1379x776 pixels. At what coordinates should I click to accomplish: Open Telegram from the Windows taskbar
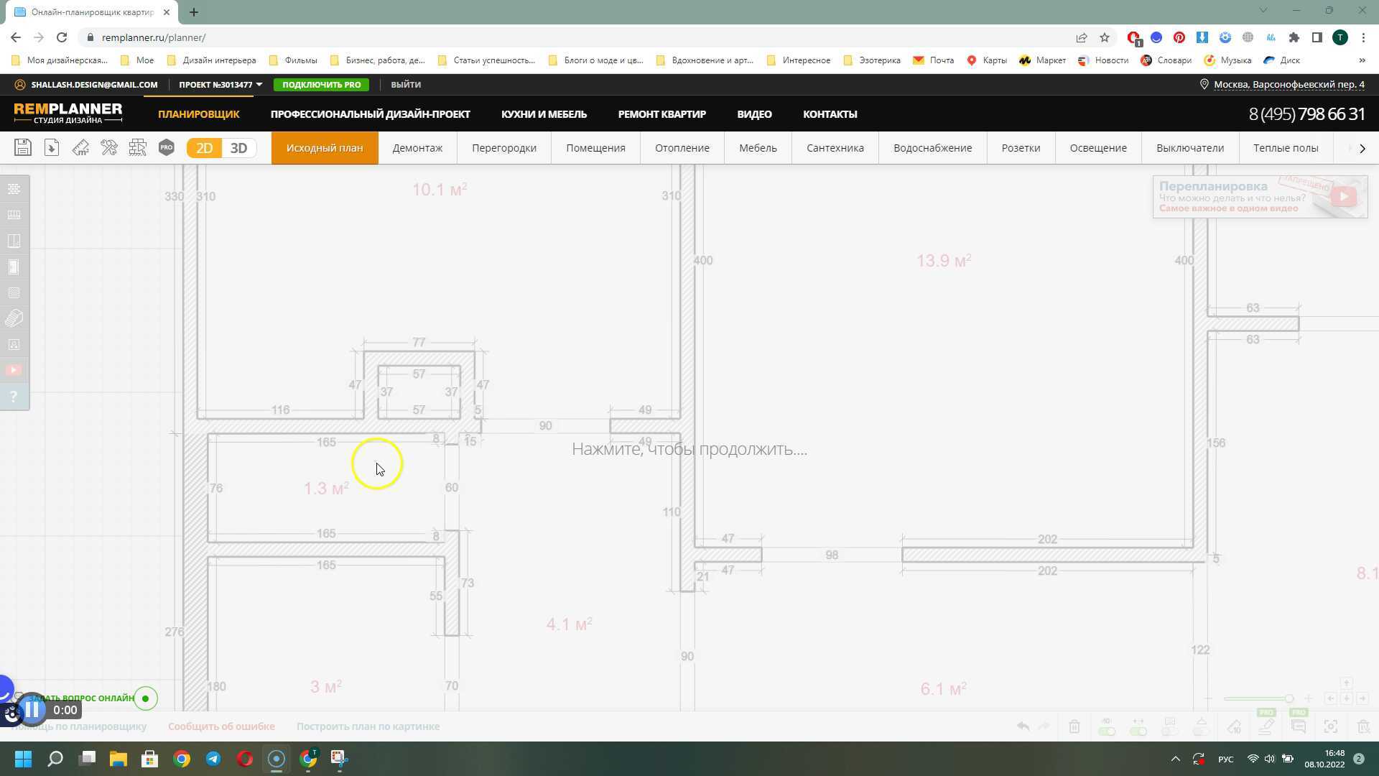click(213, 759)
